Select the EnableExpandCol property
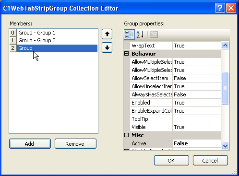Screen dimensions: 239x176 [151, 111]
